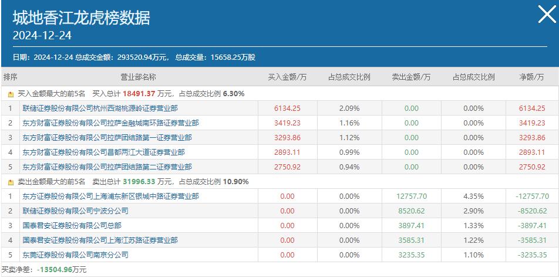Select the 12757.70 sell amount cell
Viewport: 559px width, 278px height.
[x=412, y=196]
